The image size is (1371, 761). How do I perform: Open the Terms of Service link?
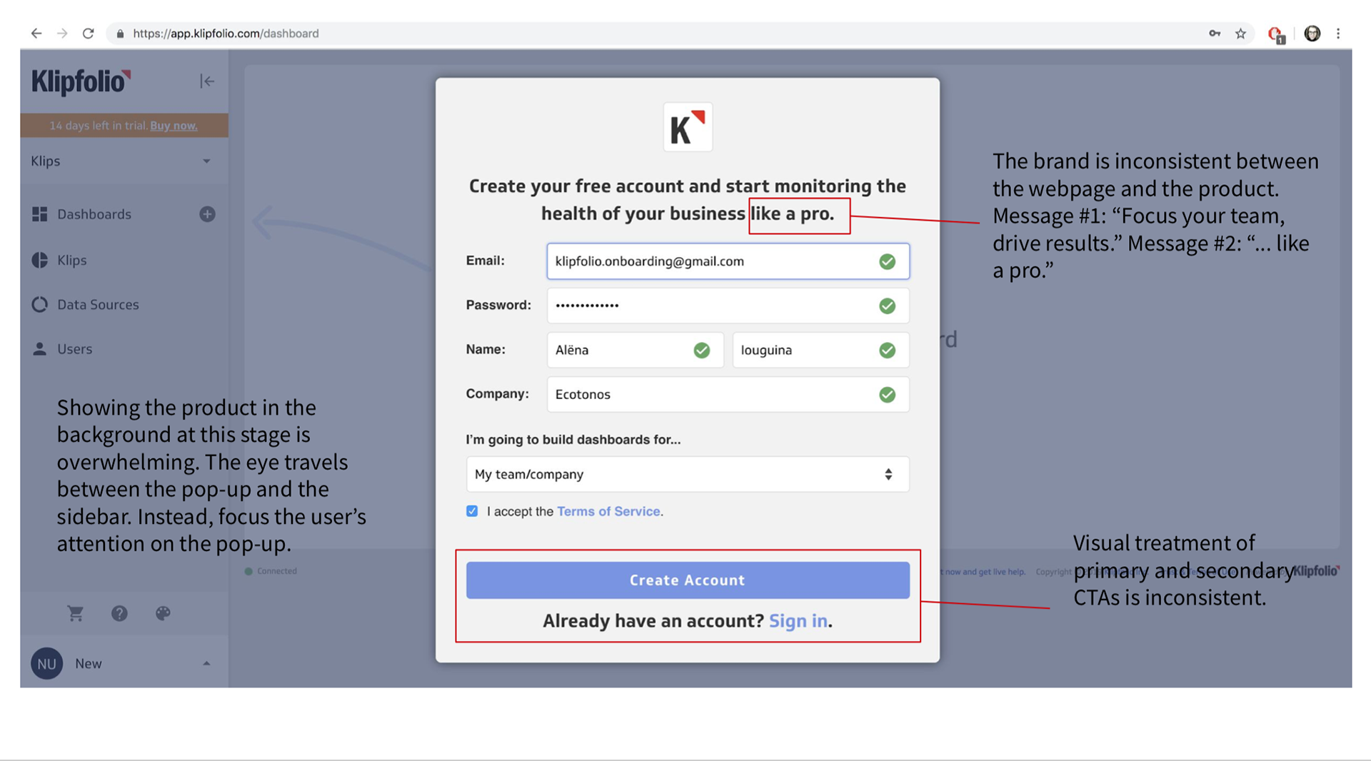[x=608, y=511]
